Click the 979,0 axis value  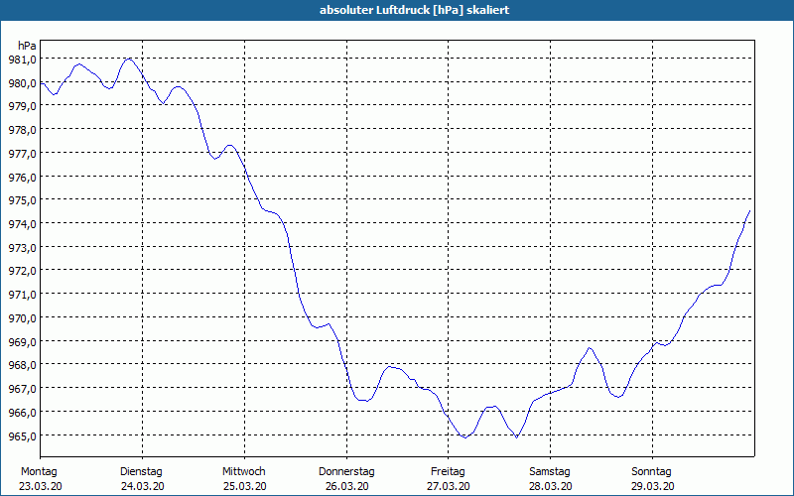[22, 106]
